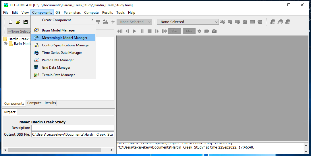Screen dimensions: 311x156
Task: Open the summary table grid icon
Action: [x=252, y=22]
